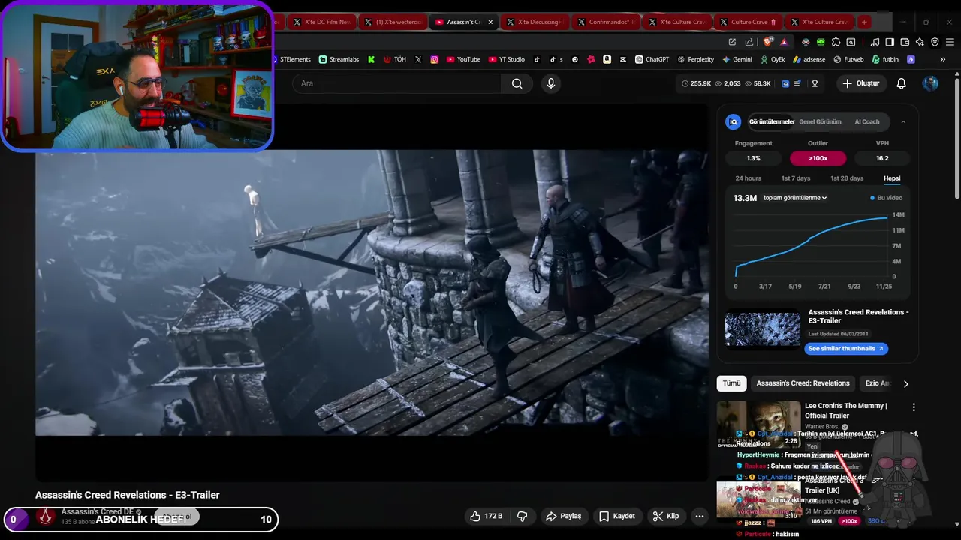Open the TÖH bookmark
Screen dimensions: 961x540
(x=395, y=59)
